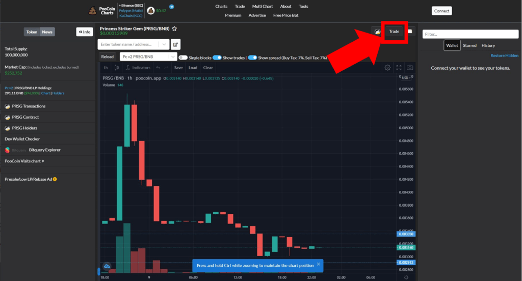Open the Multi Chart menu item
Image resolution: width=522 pixels, height=281 pixels.
[263, 6]
